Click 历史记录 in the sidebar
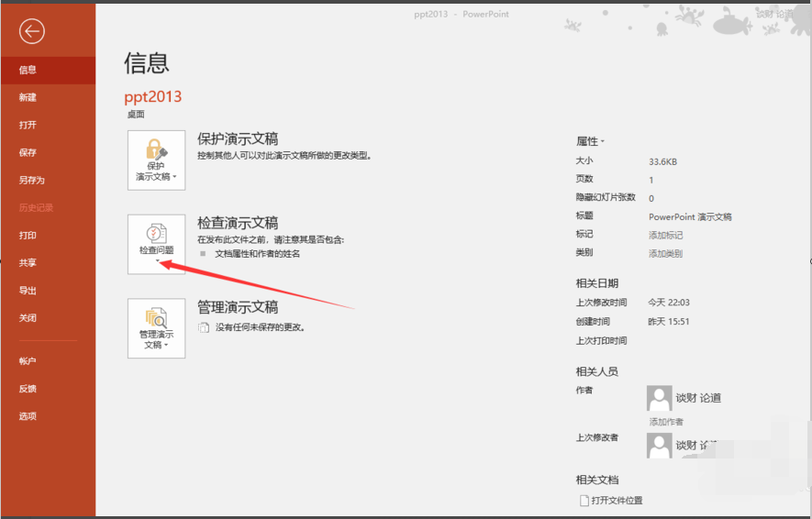Viewport: 812px width, 519px height. (x=48, y=207)
